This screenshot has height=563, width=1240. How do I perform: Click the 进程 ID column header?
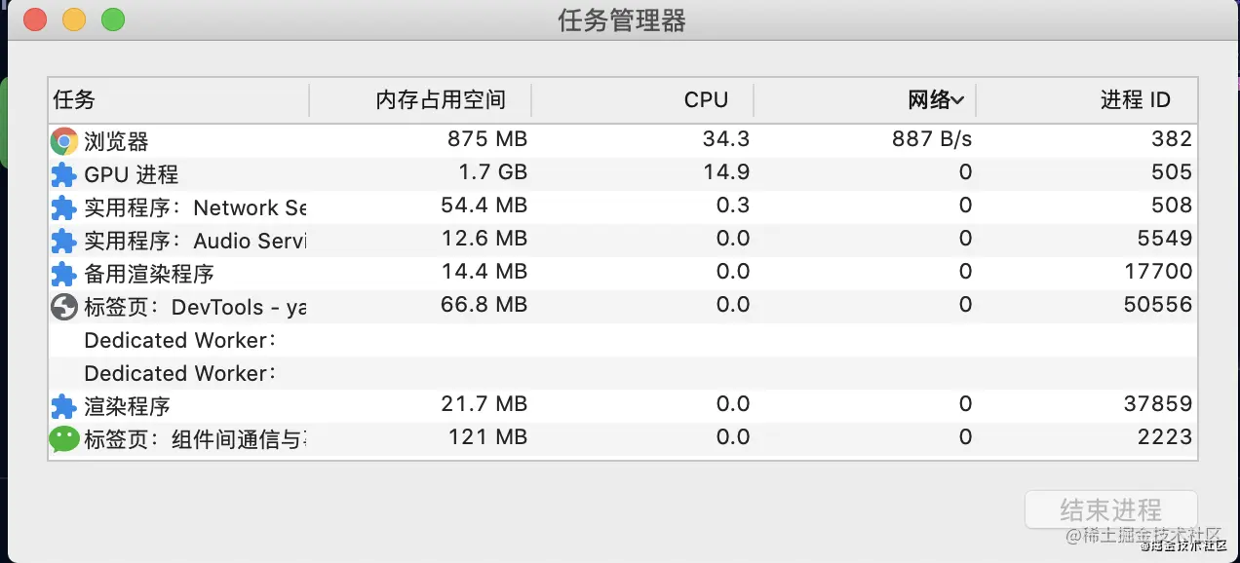point(1135,100)
